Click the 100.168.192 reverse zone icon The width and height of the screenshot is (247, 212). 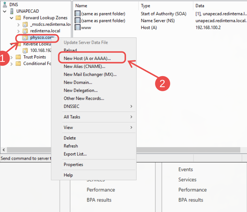coord(25,51)
